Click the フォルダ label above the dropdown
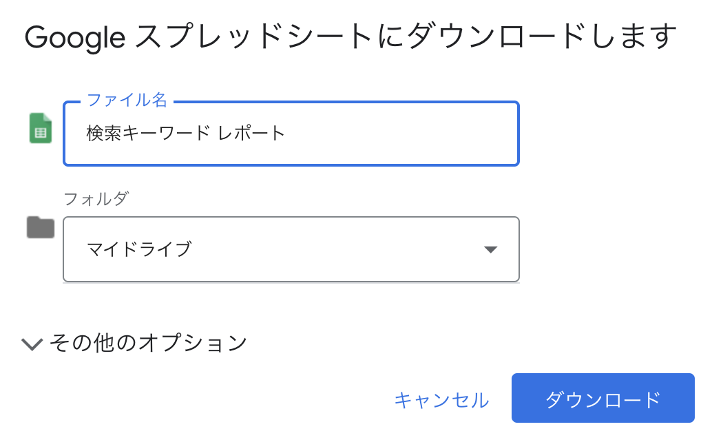Screen dimensions: 712x431 coord(96,198)
